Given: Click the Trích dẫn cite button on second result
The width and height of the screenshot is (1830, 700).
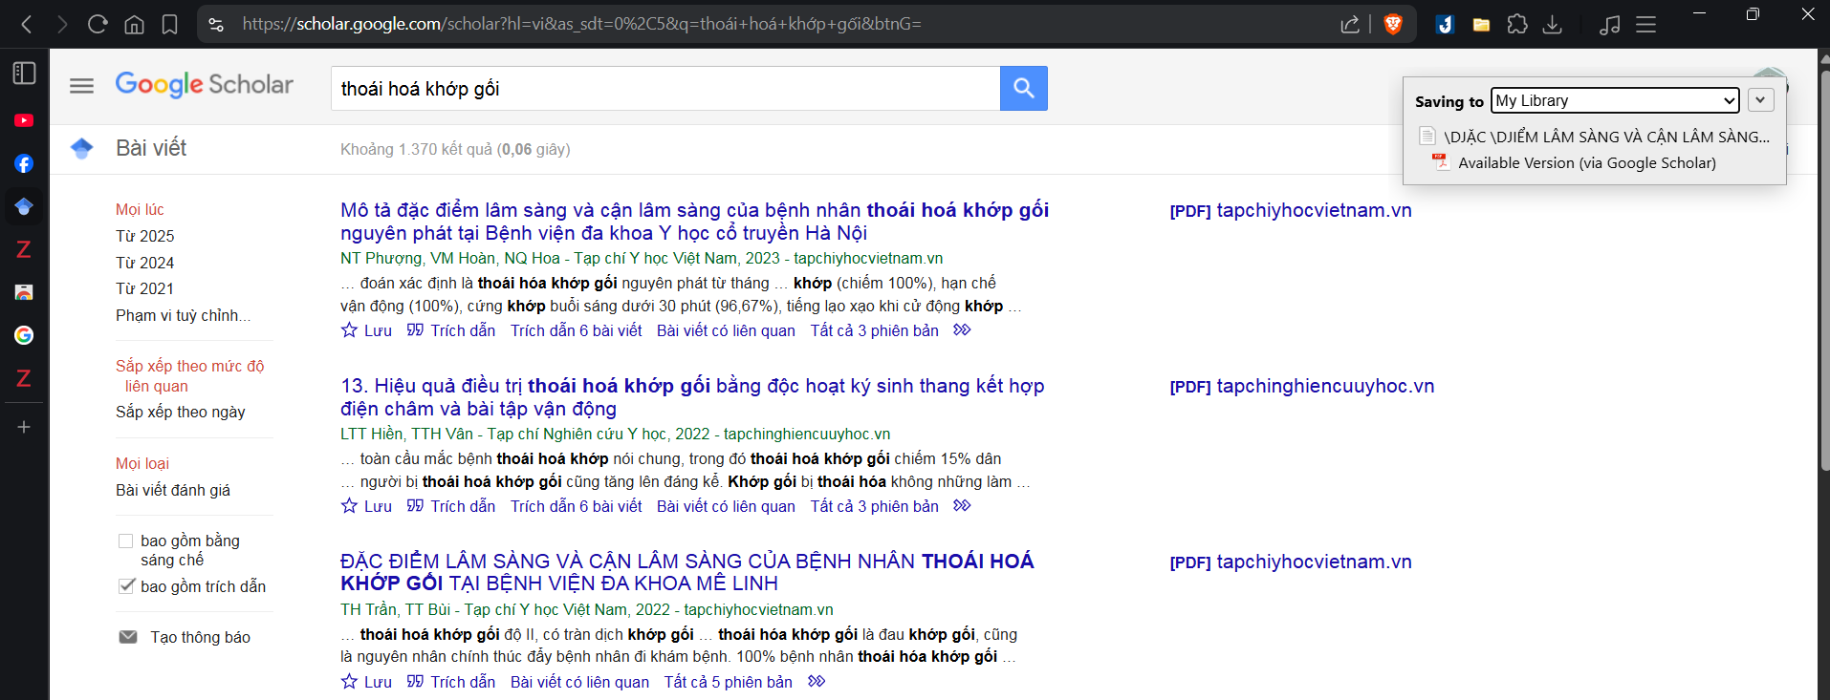Looking at the screenshot, I should coord(451,506).
